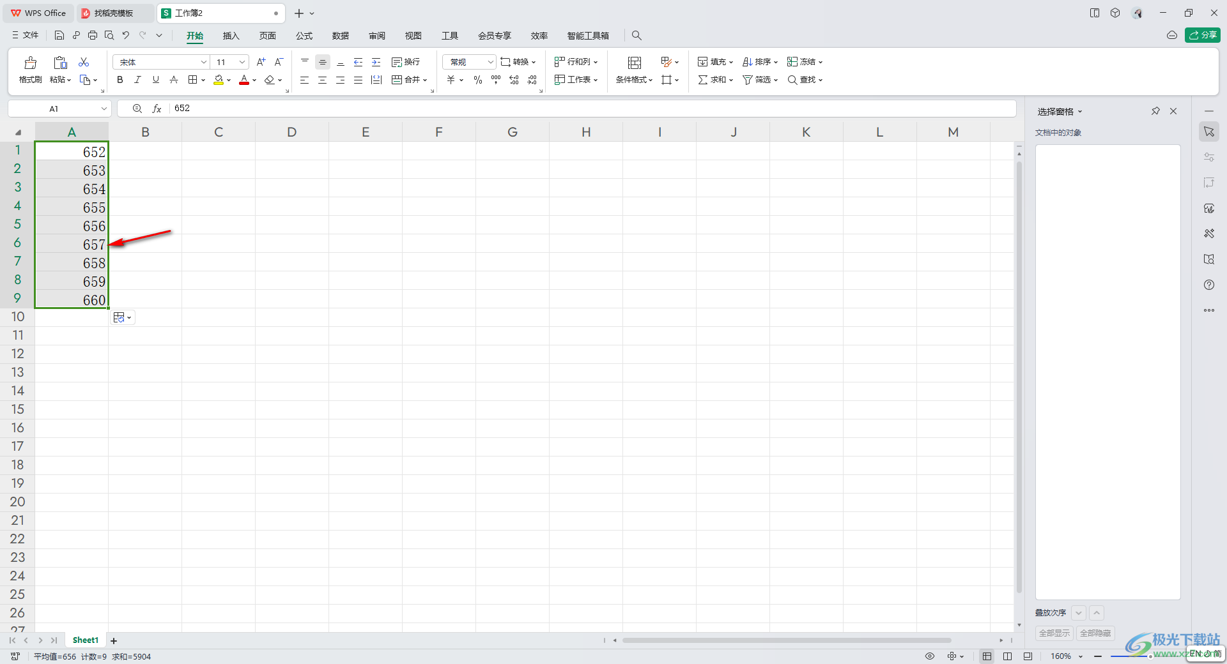Click the sidebar selection arrow tool icon

[1209, 132]
